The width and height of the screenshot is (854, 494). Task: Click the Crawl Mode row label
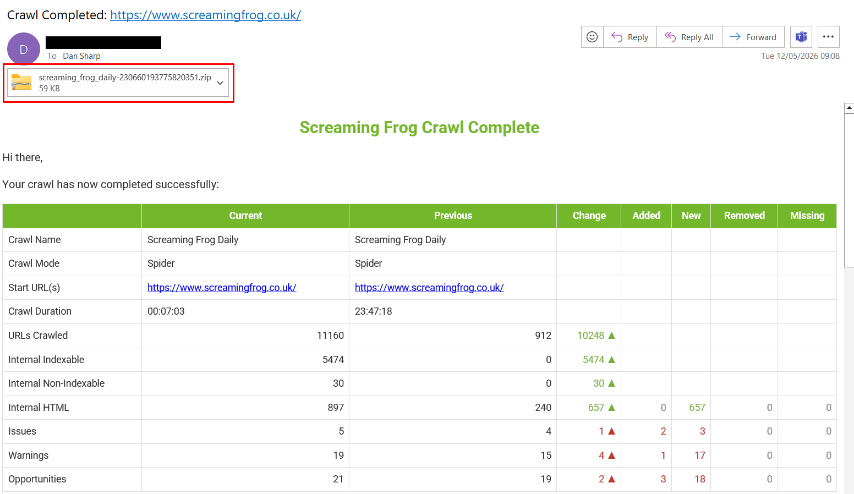tap(34, 264)
